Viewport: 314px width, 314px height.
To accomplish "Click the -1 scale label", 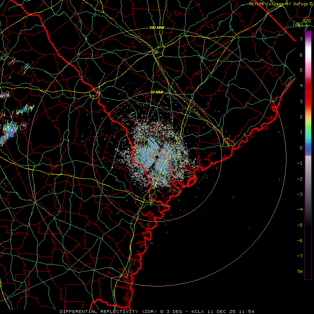I will point(300,163).
